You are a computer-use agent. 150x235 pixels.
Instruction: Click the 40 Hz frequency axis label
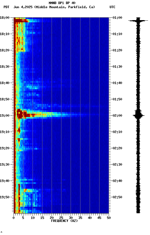90,218
